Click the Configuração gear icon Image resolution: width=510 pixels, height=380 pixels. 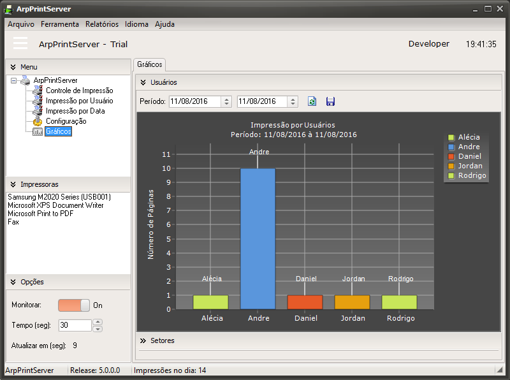38,121
